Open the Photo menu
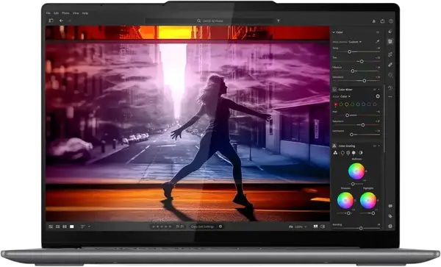441x267 pixels. [x=65, y=13]
